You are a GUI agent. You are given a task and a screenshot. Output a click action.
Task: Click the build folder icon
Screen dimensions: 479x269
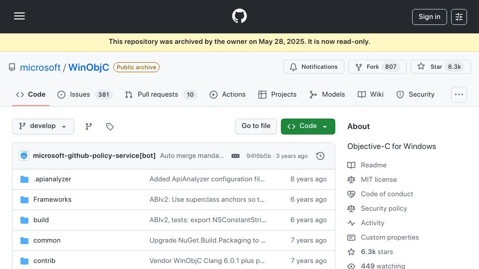click(24, 220)
